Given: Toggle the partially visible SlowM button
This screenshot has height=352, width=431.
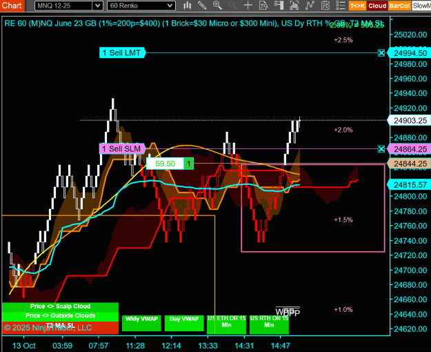Looking at the screenshot, I should tap(421, 6).
